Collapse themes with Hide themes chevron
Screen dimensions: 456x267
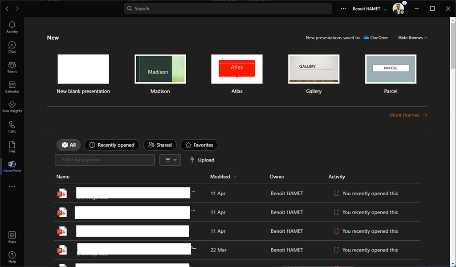(412, 38)
